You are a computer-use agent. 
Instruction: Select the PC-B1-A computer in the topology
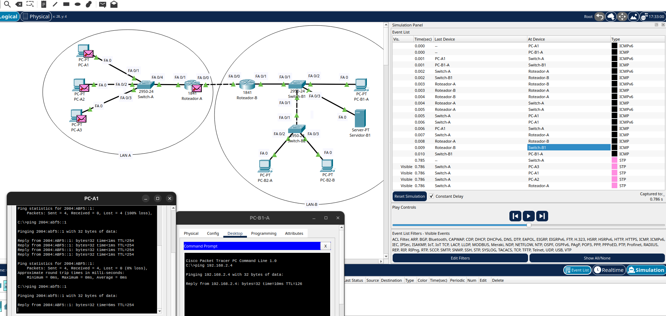click(361, 85)
